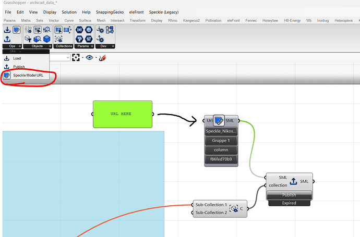The width and height of the screenshot is (360, 237).
Task: Click the Gruppe 1 button on URL component
Action: [x=221, y=141]
